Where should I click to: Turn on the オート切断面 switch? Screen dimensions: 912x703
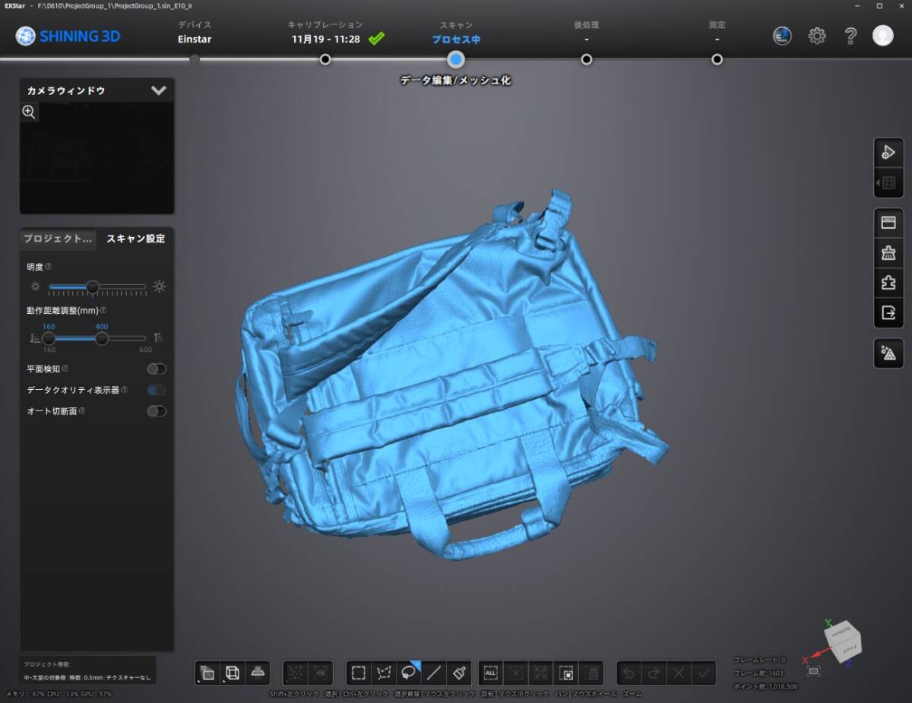click(x=157, y=411)
